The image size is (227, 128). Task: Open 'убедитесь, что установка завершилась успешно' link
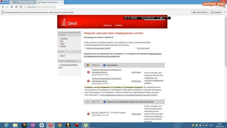point(154,81)
